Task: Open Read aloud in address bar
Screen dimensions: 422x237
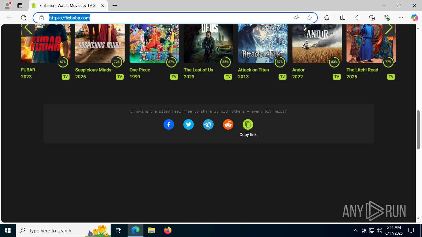Action: 296,18
